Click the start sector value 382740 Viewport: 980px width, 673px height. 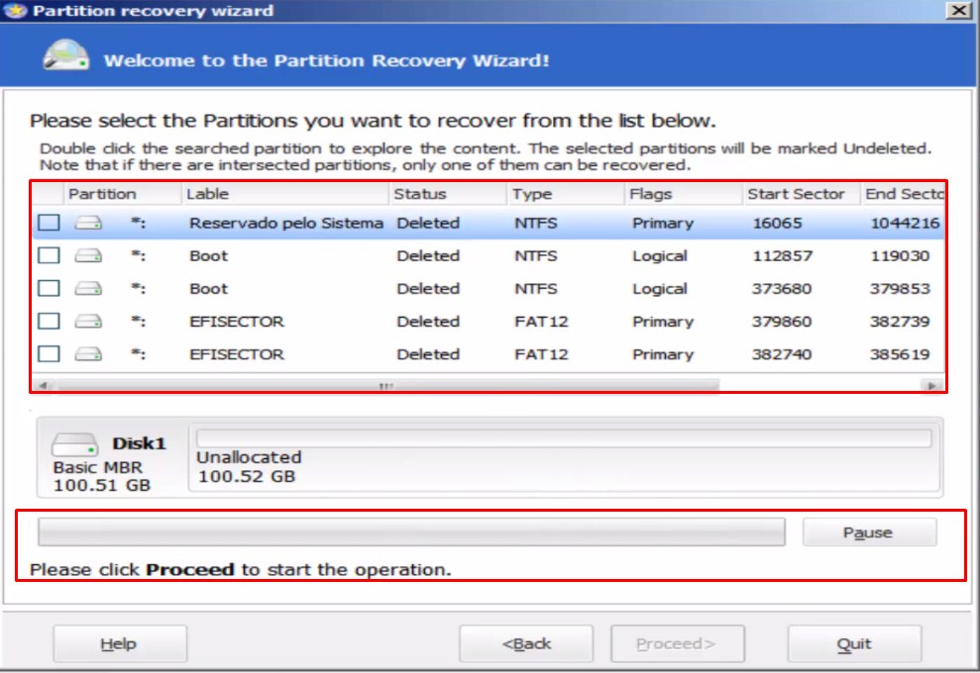tap(782, 354)
